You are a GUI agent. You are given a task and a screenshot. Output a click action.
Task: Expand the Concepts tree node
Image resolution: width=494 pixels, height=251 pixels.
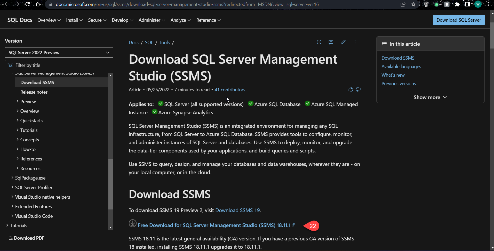click(x=18, y=140)
